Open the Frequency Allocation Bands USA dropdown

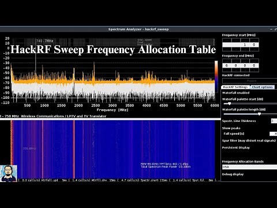pos(249,167)
